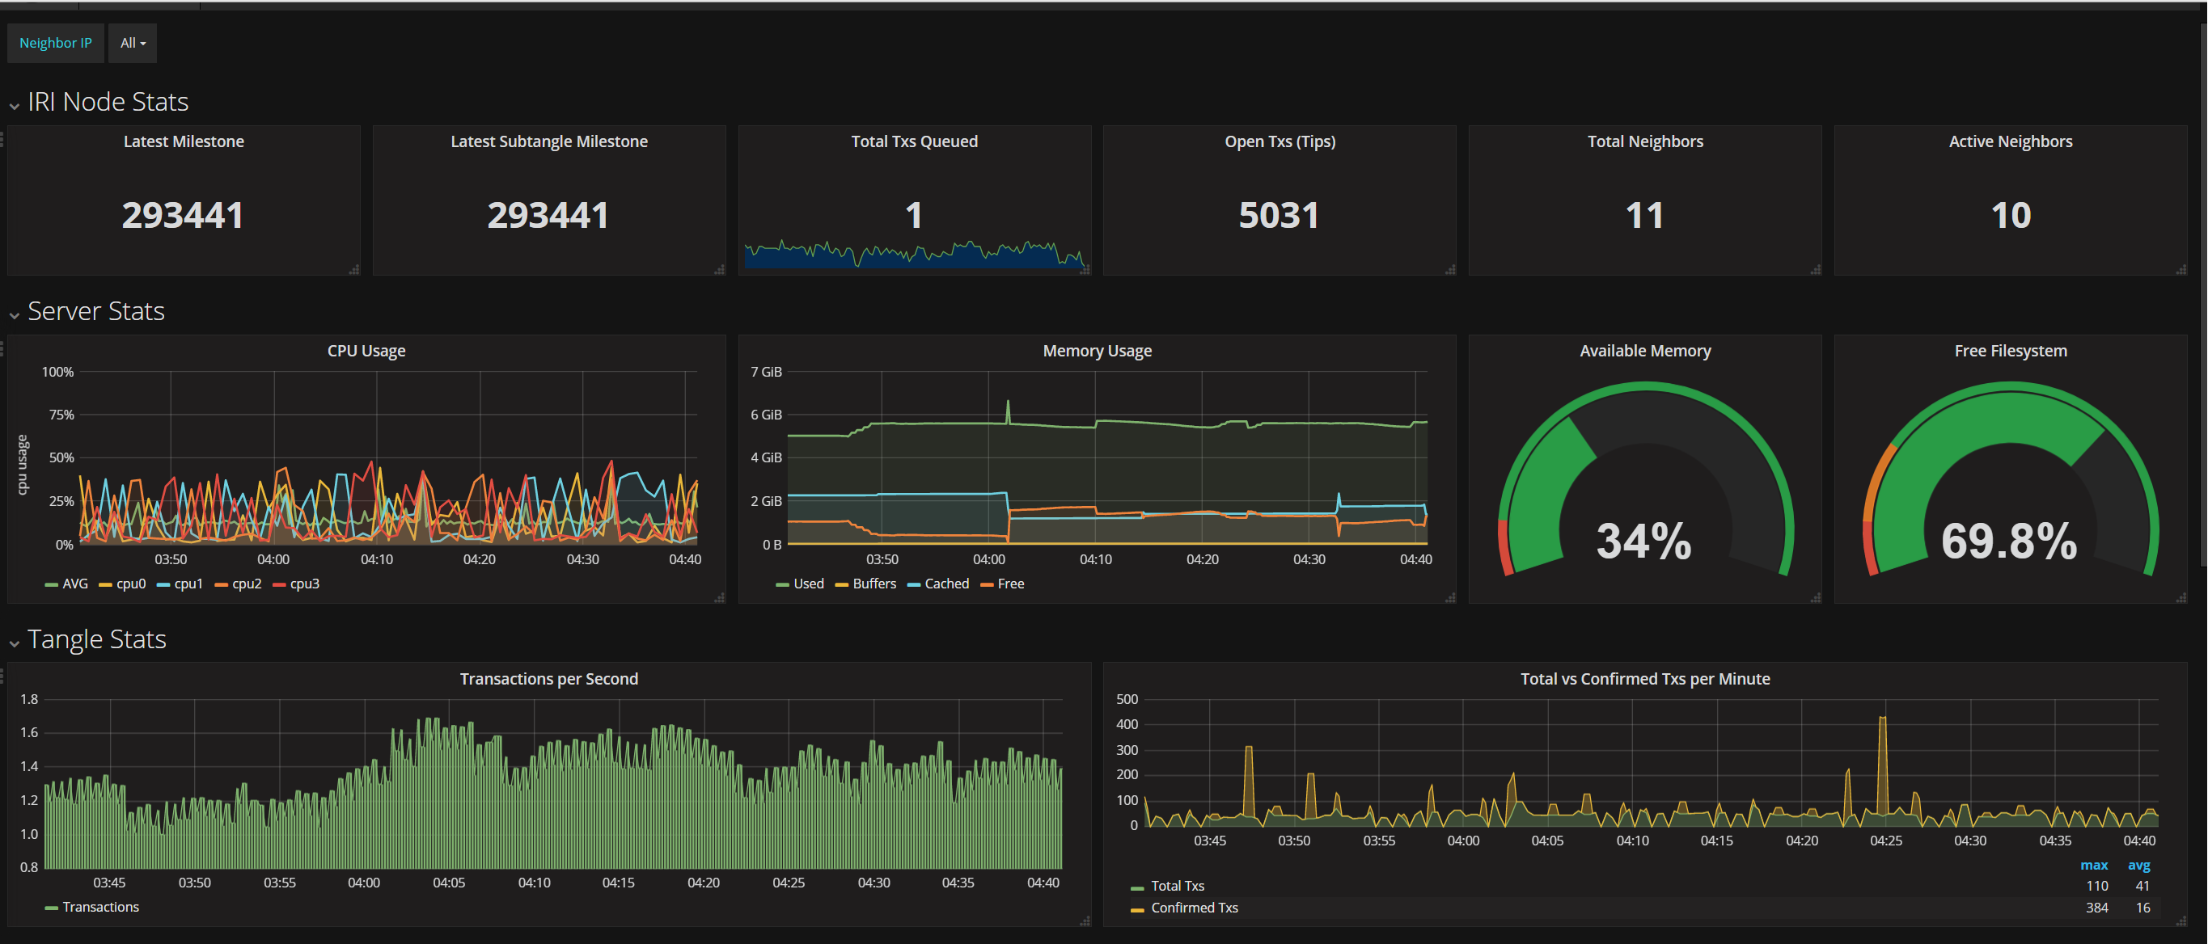
Task: Click resize handle of Memory Usage panel
Action: (1449, 598)
